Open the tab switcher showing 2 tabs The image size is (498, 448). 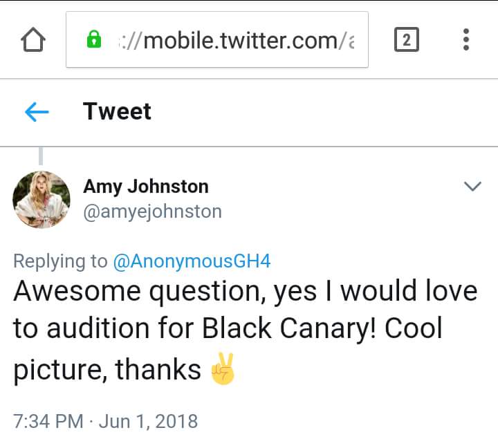pyautogui.click(x=407, y=40)
